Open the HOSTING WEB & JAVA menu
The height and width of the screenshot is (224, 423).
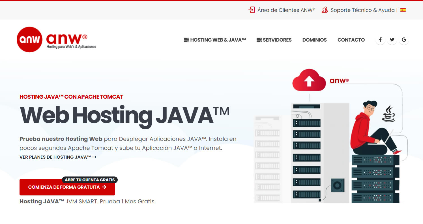[x=218, y=40]
